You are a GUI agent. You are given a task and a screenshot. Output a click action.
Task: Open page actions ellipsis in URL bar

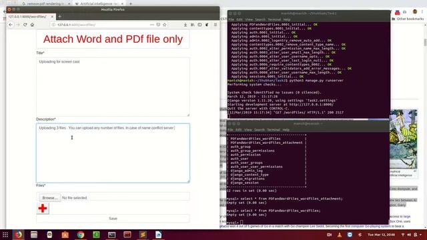click(x=152, y=25)
